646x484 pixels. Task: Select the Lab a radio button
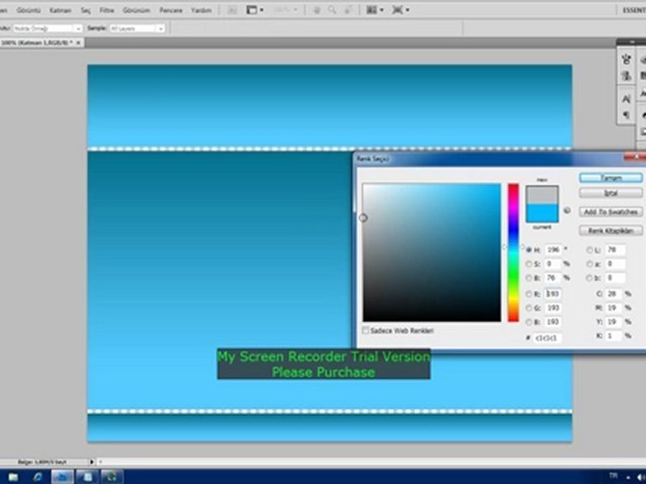[589, 264]
